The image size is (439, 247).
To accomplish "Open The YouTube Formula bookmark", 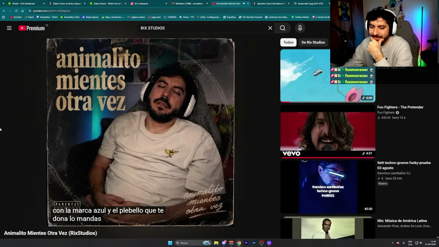I will pyautogui.click(x=250, y=17).
